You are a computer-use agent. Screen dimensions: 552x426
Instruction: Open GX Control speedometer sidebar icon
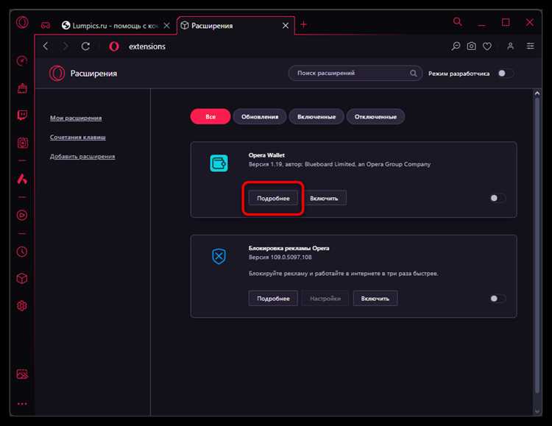pos(22,61)
